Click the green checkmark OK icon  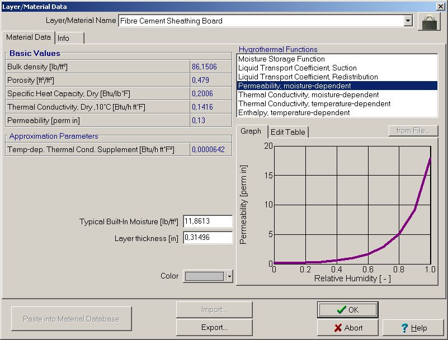(342, 309)
